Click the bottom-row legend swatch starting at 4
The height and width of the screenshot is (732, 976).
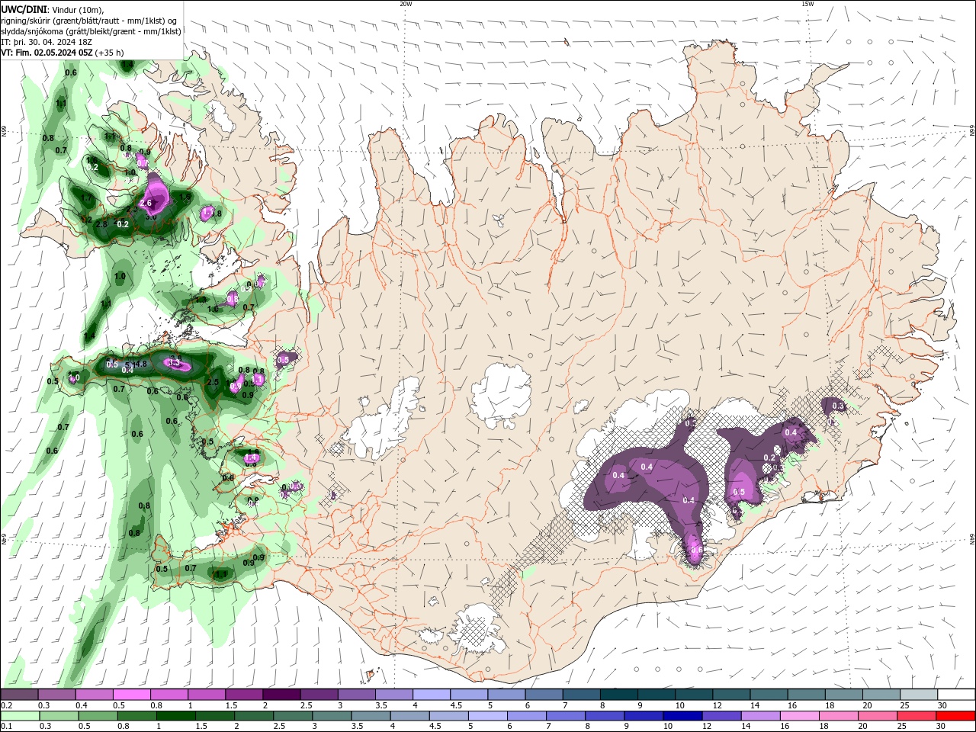tap(409, 716)
